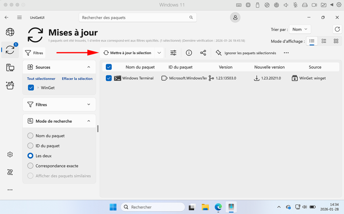Select the Correspondance exacte search mode

click(x=30, y=166)
